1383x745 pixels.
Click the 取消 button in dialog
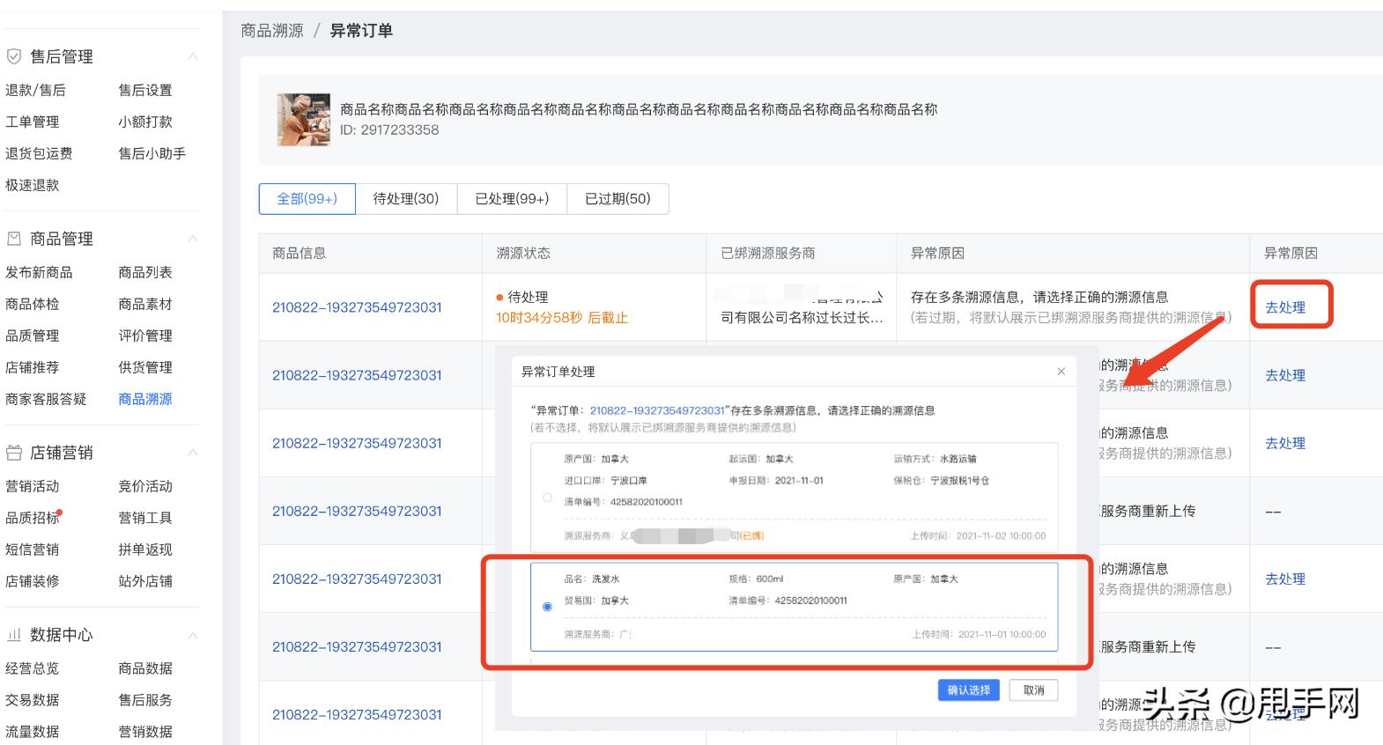pos(1034,690)
